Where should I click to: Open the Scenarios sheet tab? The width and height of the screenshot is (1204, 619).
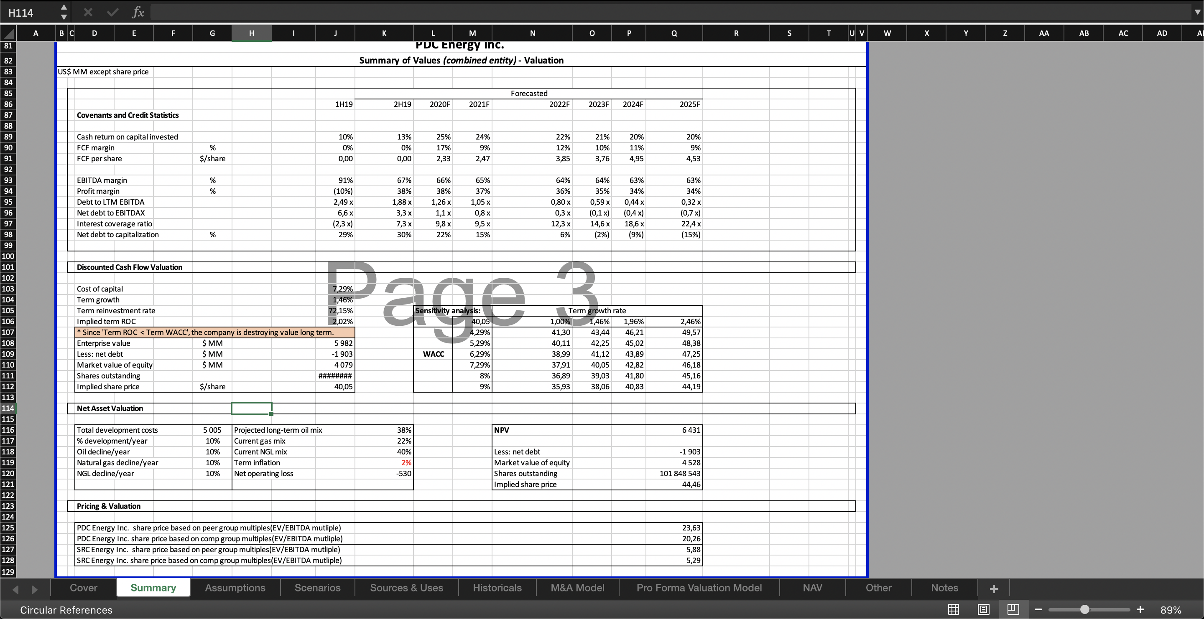pyautogui.click(x=317, y=588)
